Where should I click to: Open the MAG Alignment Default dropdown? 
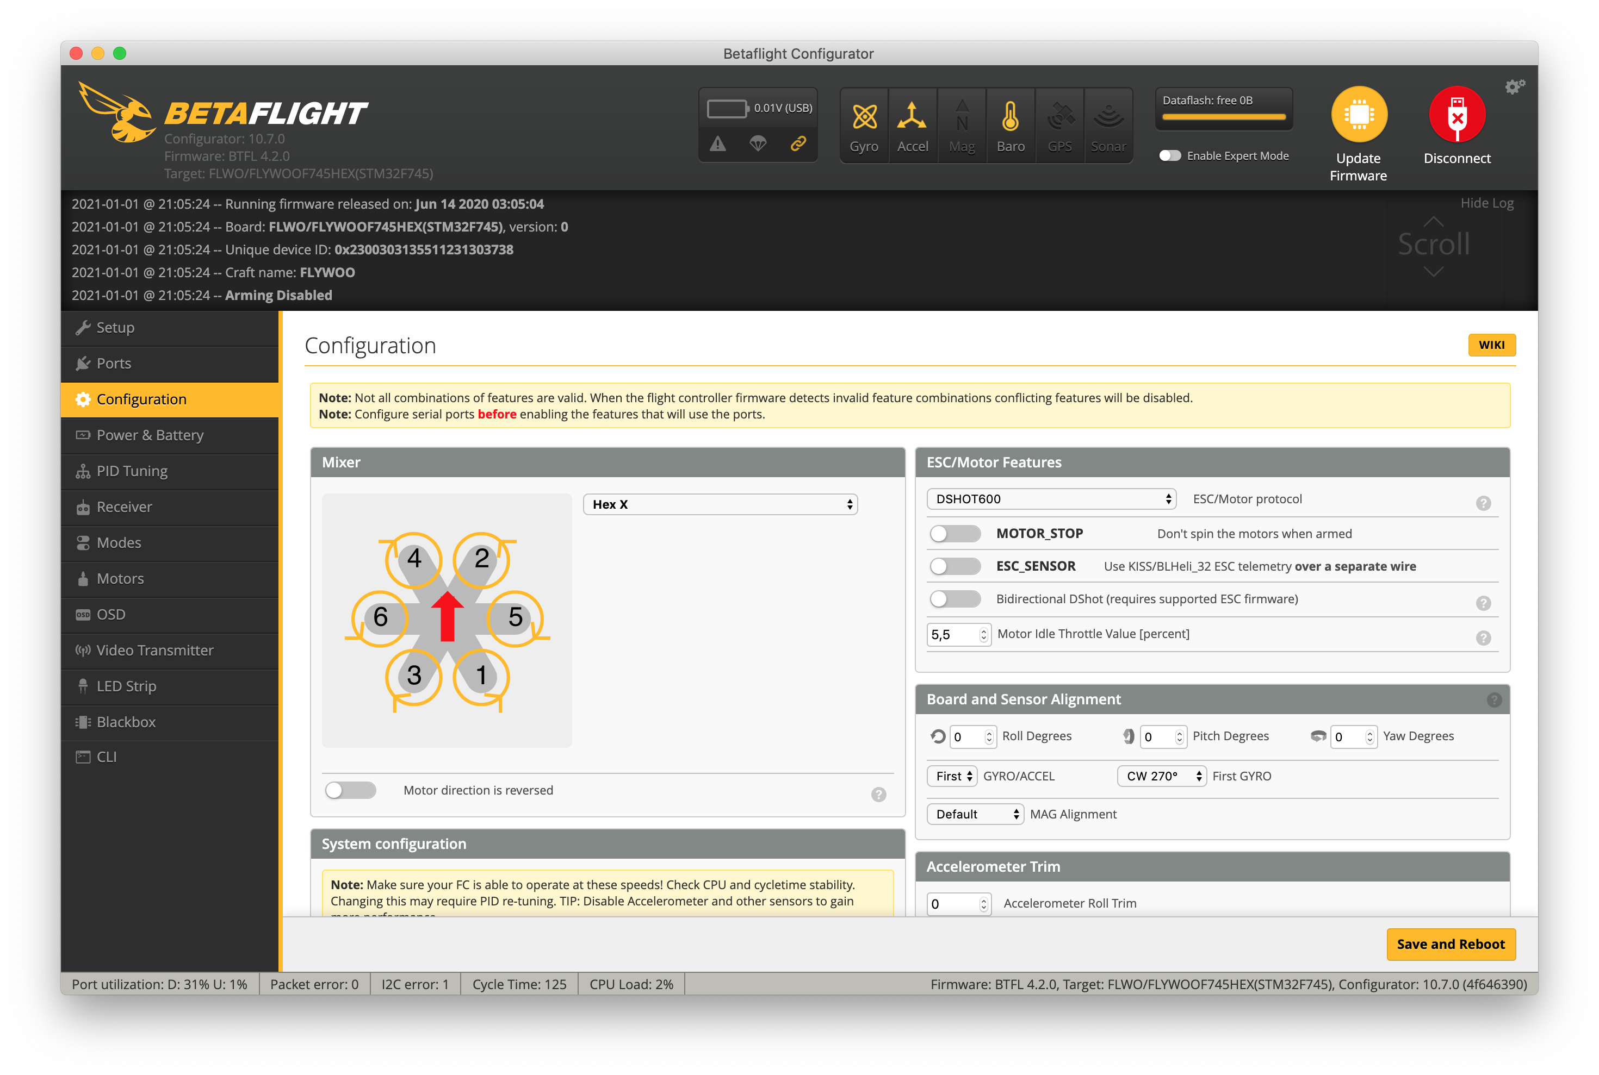tap(975, 814)
